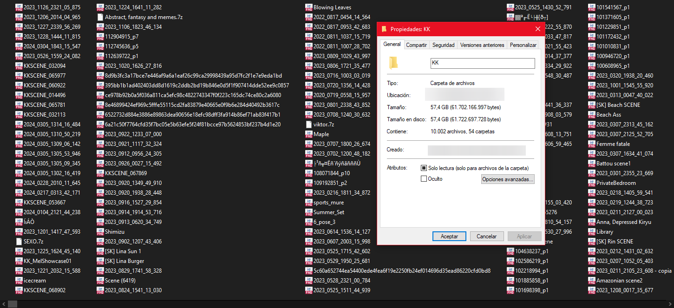Select the Abstract, fantasy and memes.7z file icon

pos(100,17)
